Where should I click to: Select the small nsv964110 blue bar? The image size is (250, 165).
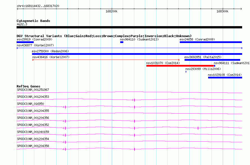(x=122, y=42)
